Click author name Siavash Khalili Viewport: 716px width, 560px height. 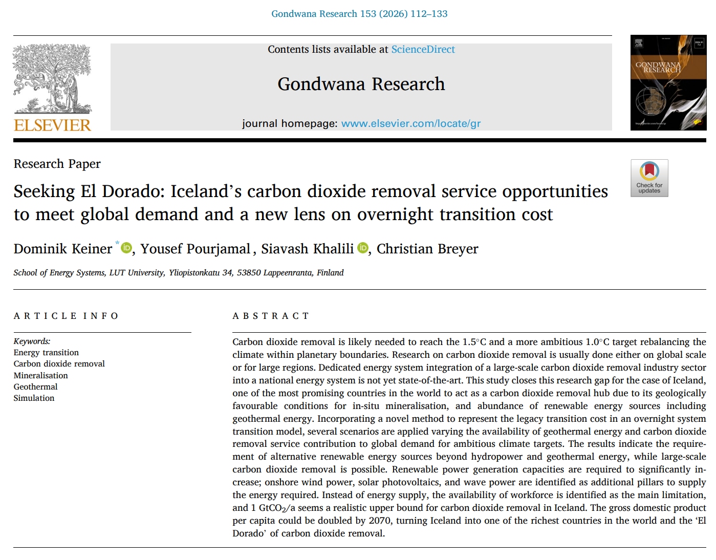[x=307, y=249]
